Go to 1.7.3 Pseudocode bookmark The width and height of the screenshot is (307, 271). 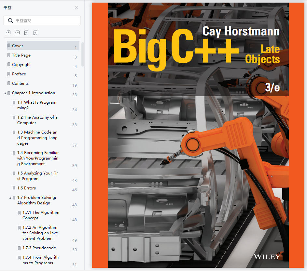(39, 248)
